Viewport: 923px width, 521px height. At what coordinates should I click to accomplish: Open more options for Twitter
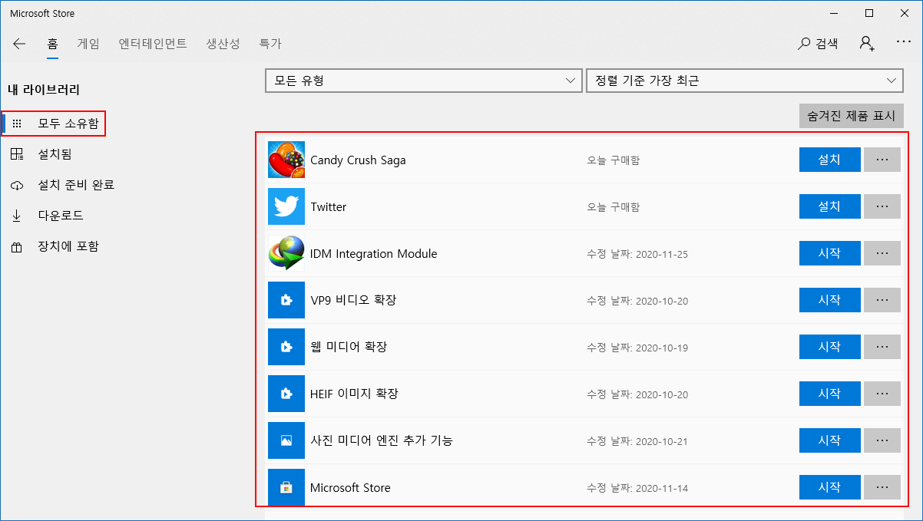click(882, 206)
